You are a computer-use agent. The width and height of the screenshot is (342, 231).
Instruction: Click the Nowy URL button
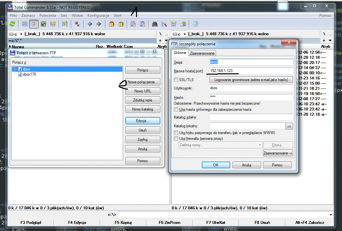coord(142,91)
